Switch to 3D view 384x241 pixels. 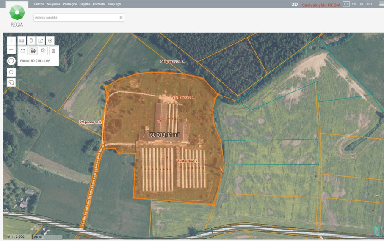pyautogui.click(x=294, y=4)
